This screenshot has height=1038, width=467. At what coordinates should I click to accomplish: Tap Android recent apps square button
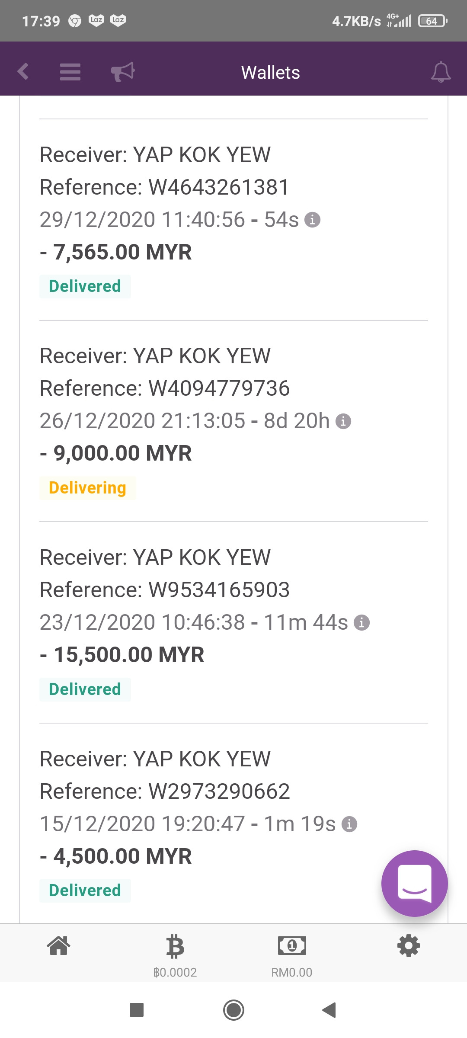tap(137, 1010)
